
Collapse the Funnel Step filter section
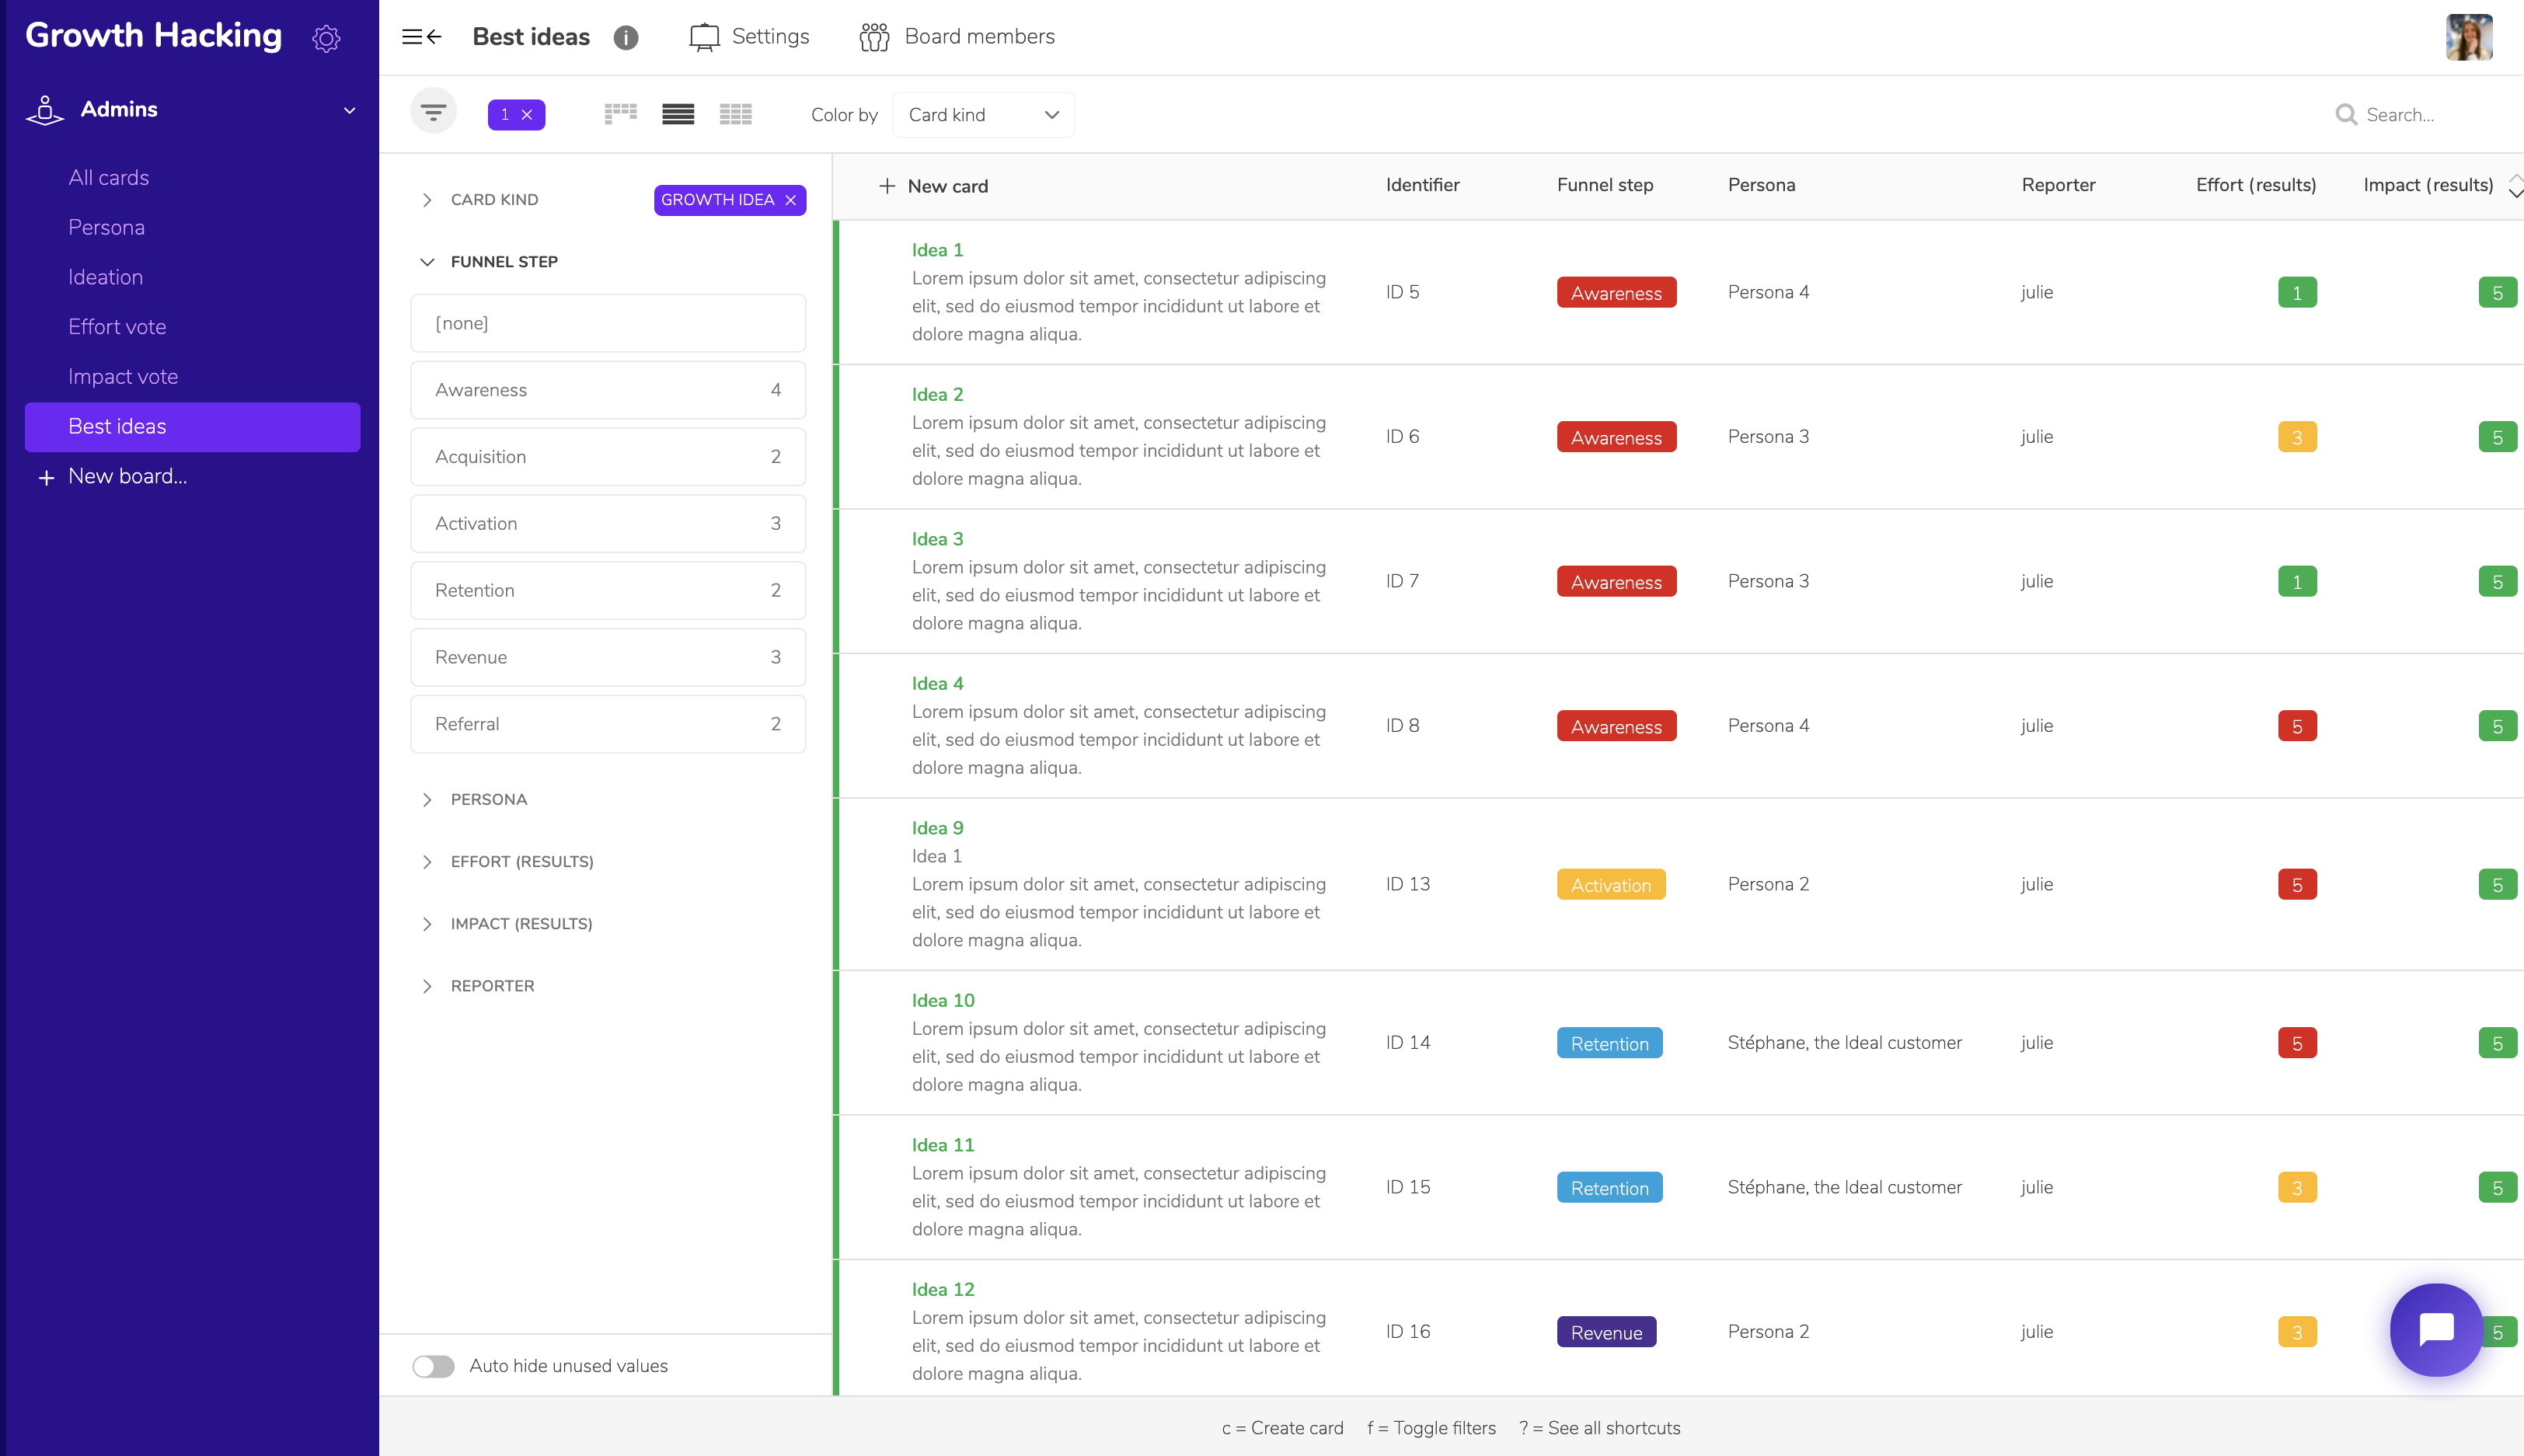point(503,262)
